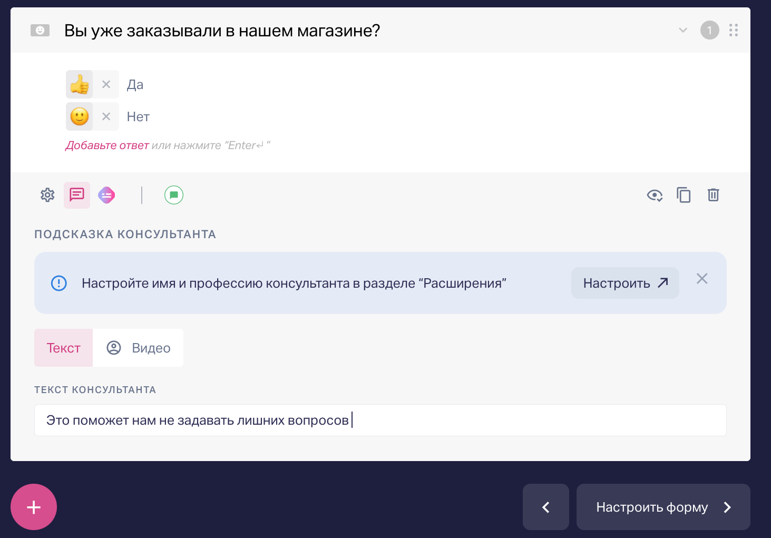Viewport: 771px width, 538px height.
Task: Remove the emoji from answer Нет
Action: [x=106, y=116]
